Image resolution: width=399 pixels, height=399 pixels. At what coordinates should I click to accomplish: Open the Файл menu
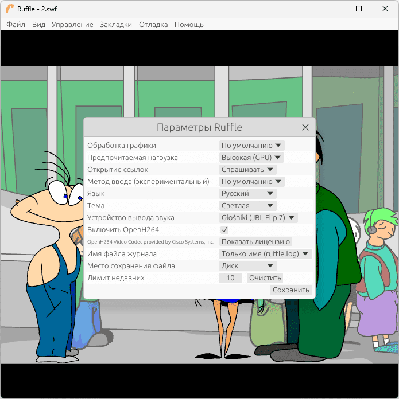click(16, 25)
